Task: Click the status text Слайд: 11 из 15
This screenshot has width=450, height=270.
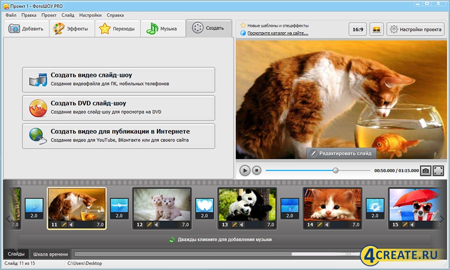Action: pyautogui.click(x=19, y=263)
